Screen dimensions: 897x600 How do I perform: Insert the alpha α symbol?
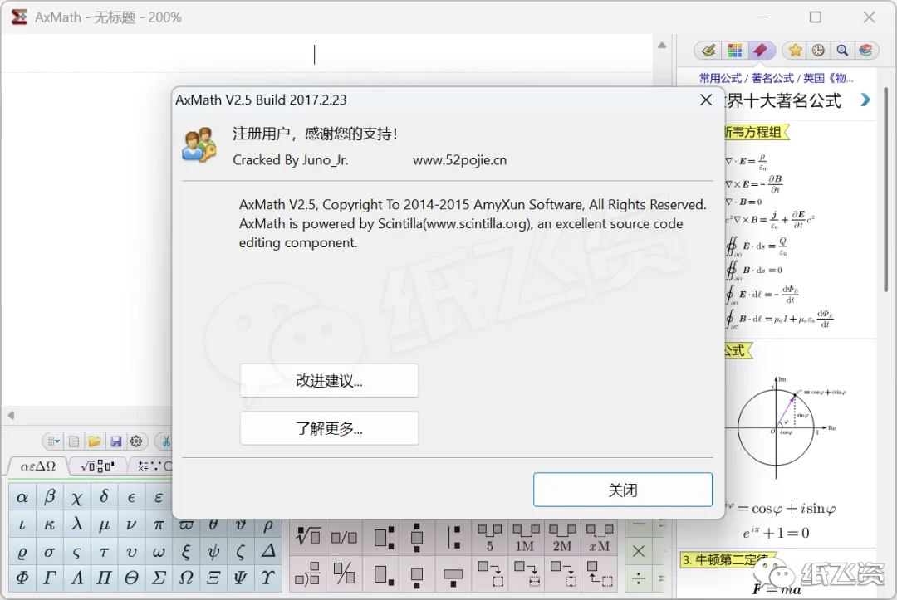[22, 497]
